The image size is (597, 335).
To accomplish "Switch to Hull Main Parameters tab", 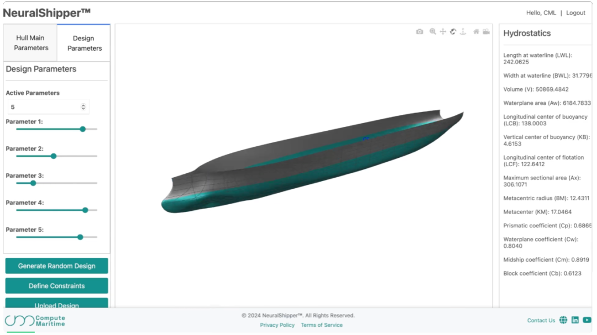I will 30,43.
